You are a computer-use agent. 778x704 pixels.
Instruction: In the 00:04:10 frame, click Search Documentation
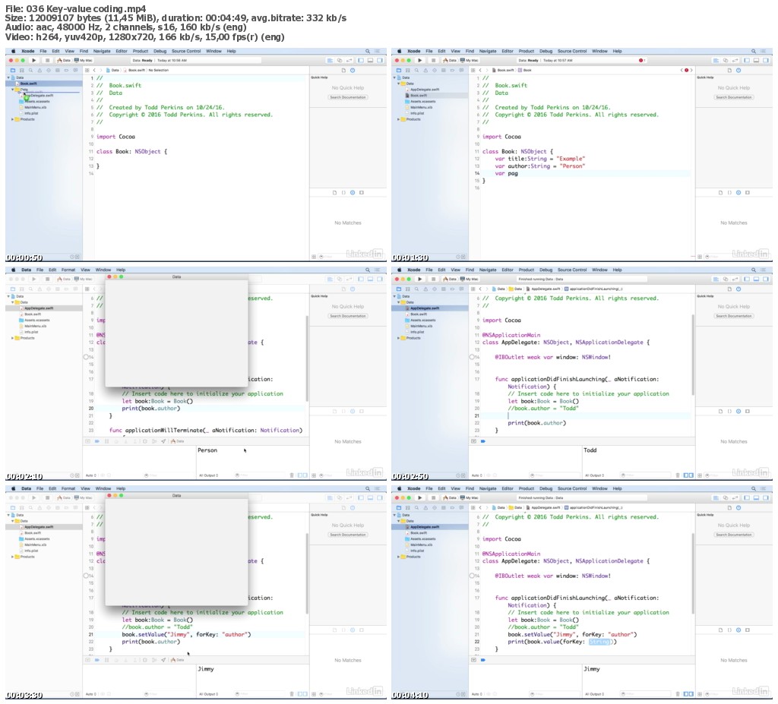(x=734, y=535)
